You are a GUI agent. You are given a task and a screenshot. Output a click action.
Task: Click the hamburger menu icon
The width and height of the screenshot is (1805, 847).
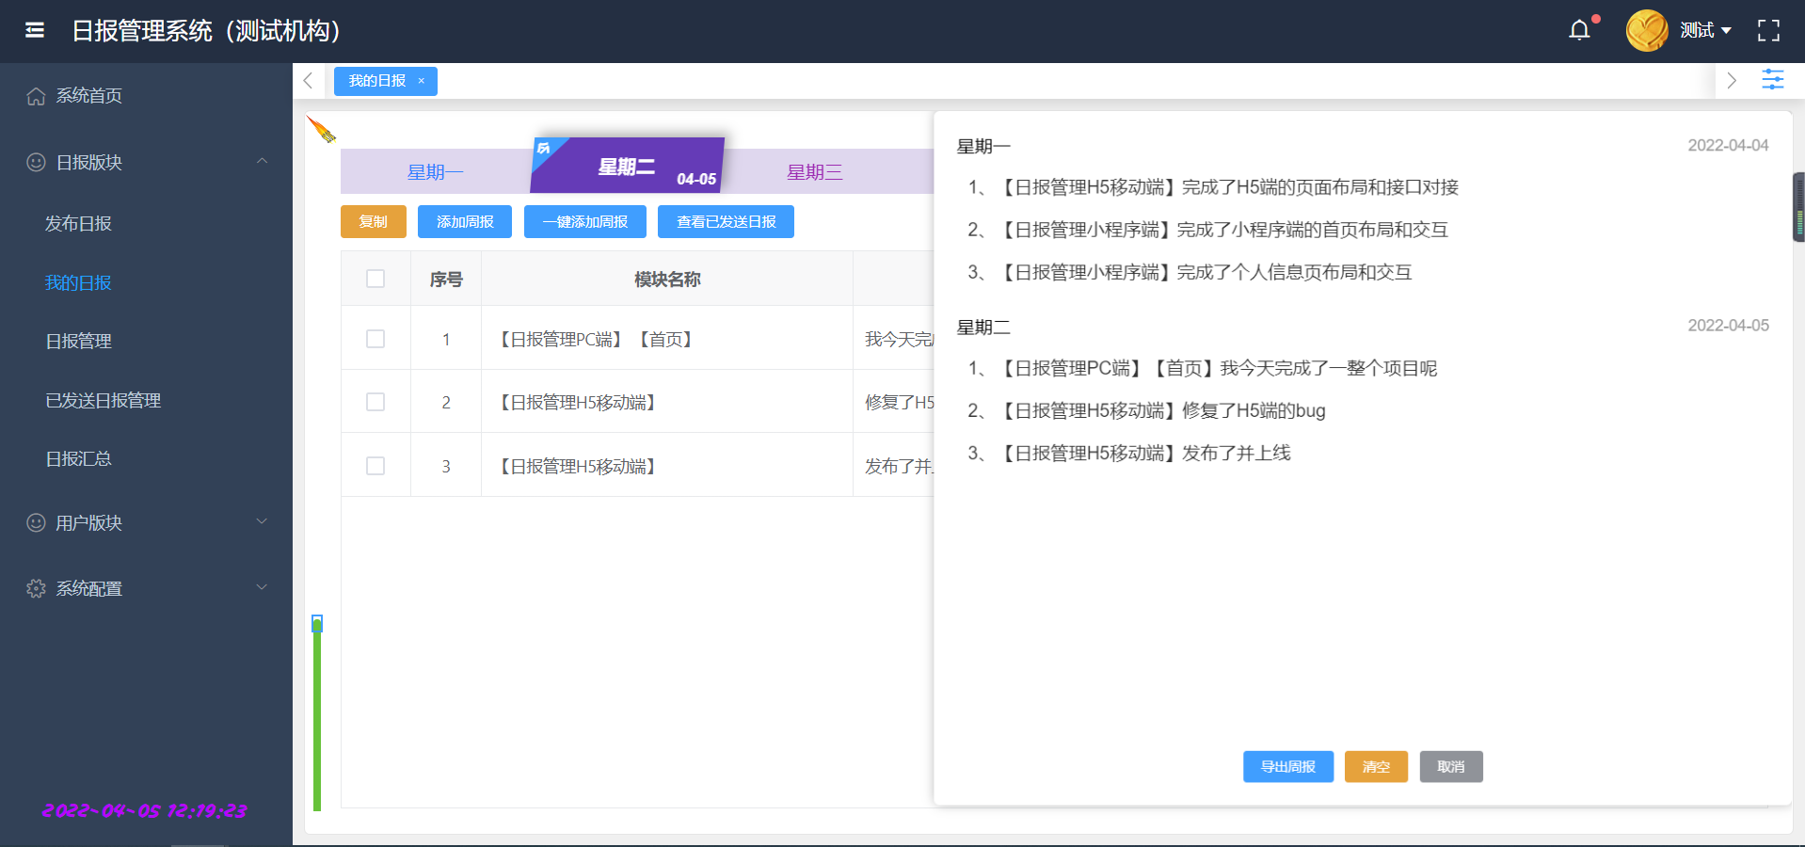(34, 30)
